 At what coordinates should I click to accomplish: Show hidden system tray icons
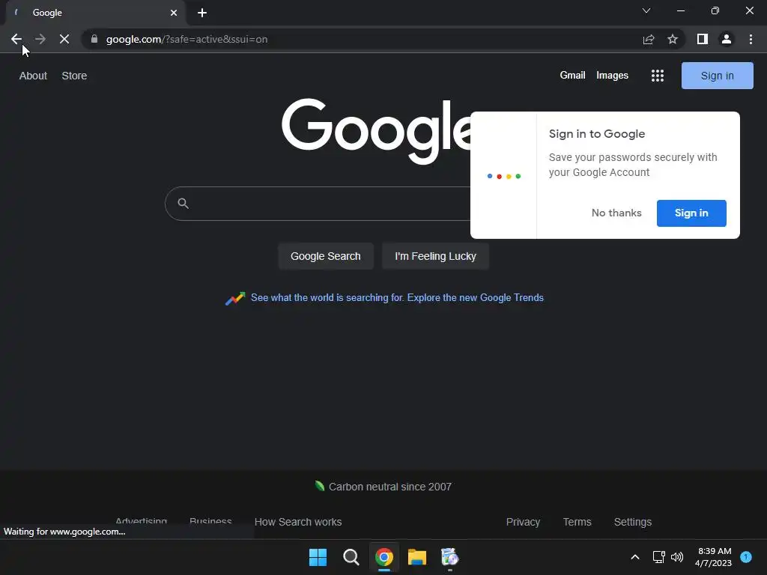pyautogui.click(x=635, y=557)
